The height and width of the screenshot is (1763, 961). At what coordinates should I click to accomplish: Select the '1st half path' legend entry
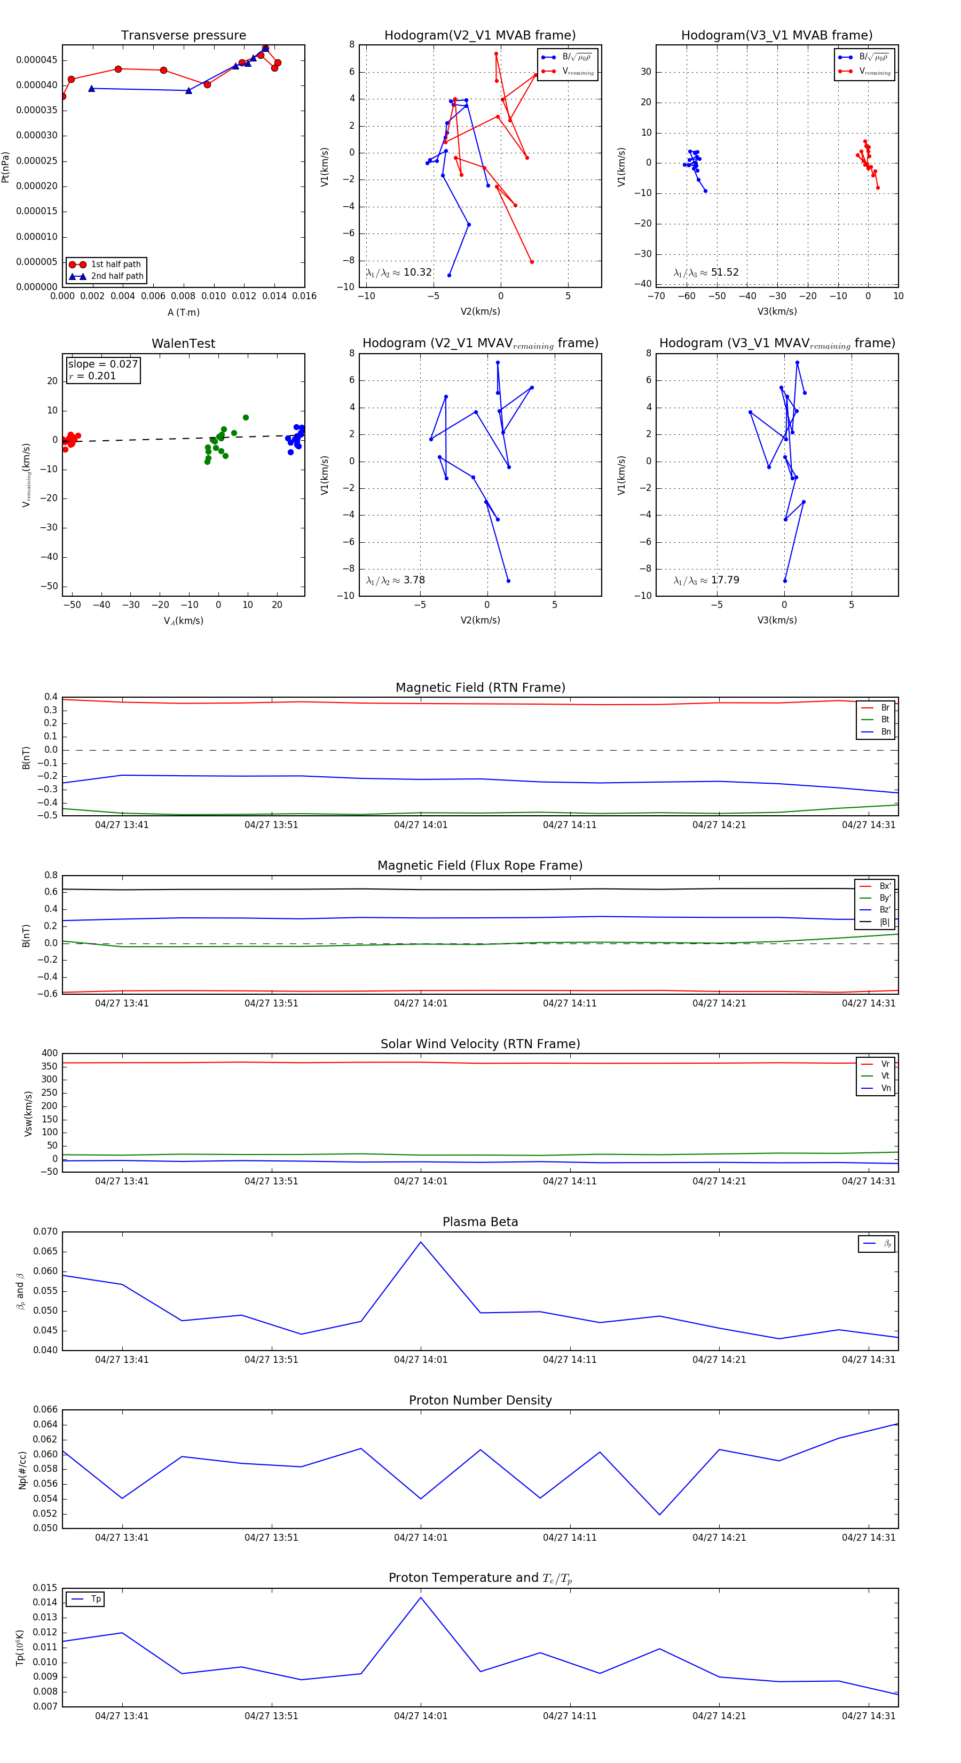point(106,264)
